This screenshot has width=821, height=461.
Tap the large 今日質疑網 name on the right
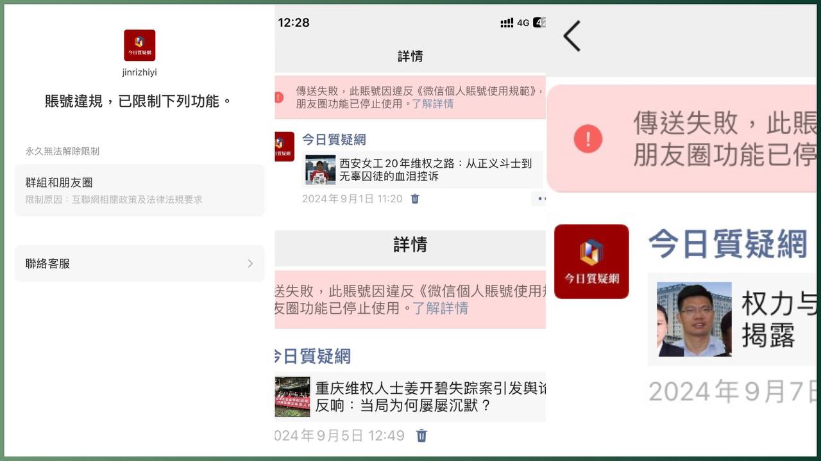tap(727, 244)
